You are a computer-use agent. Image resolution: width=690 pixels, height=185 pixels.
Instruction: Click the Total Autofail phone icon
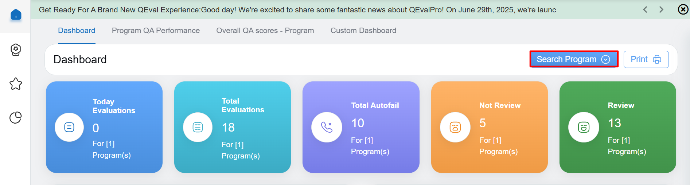[327, 127]
